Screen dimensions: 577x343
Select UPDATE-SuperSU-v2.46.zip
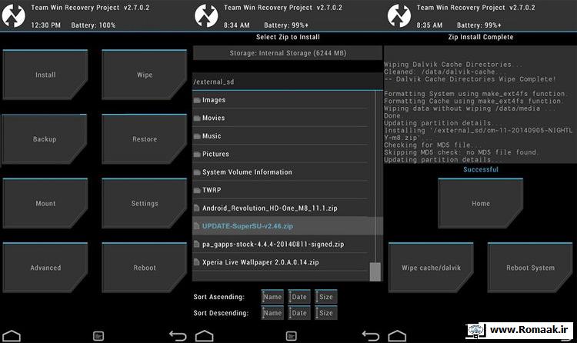click(288, 226)
